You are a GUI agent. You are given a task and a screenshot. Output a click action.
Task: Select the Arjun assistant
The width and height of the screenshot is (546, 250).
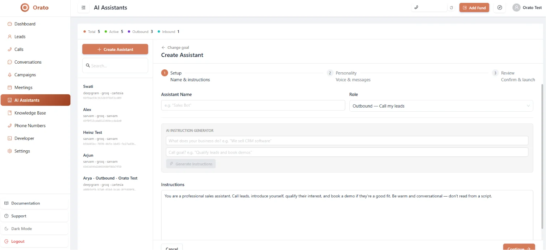coord(115,161)
